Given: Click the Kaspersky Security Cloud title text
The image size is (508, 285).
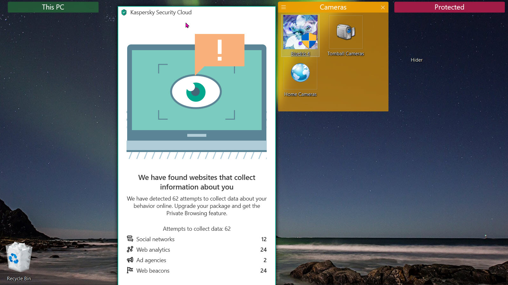Looking at the screenshot, I should pyautogui.click(x=161, y=12).
